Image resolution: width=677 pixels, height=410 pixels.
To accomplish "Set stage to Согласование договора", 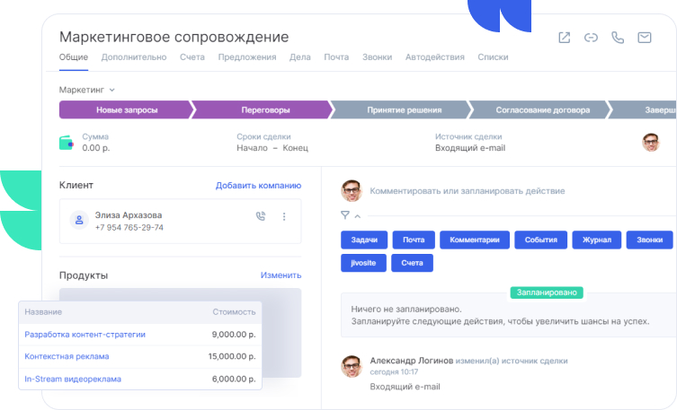I will [x=542, y=110].
